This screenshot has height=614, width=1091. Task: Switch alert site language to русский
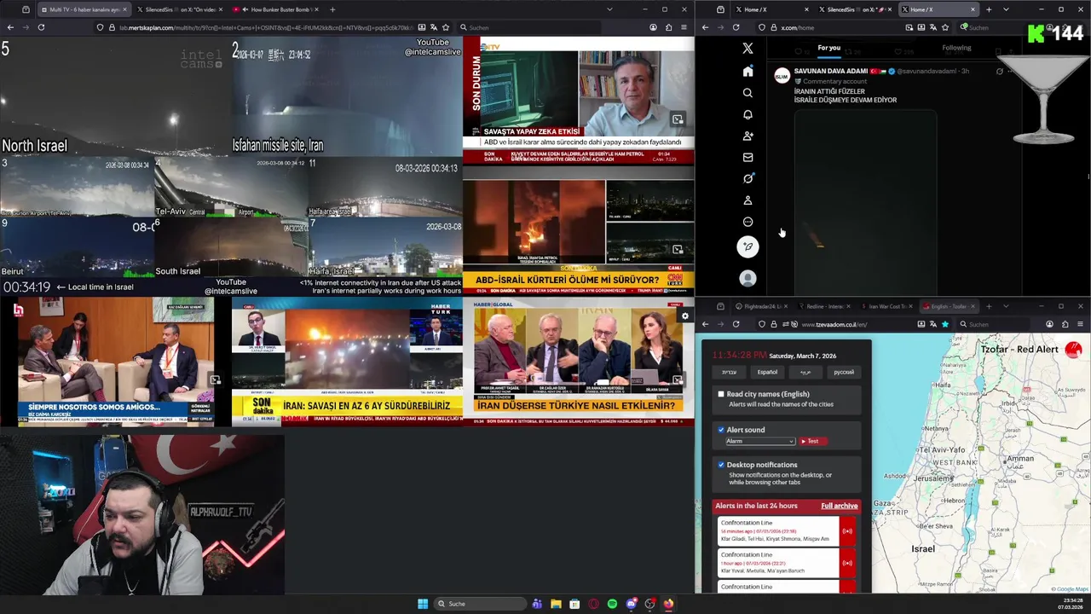point(843,372)
